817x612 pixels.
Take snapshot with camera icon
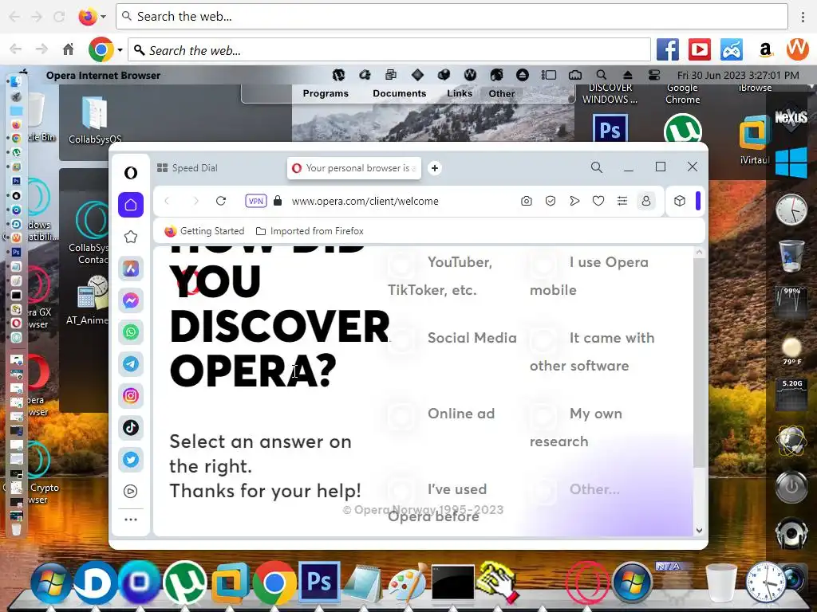coord(527,201)
